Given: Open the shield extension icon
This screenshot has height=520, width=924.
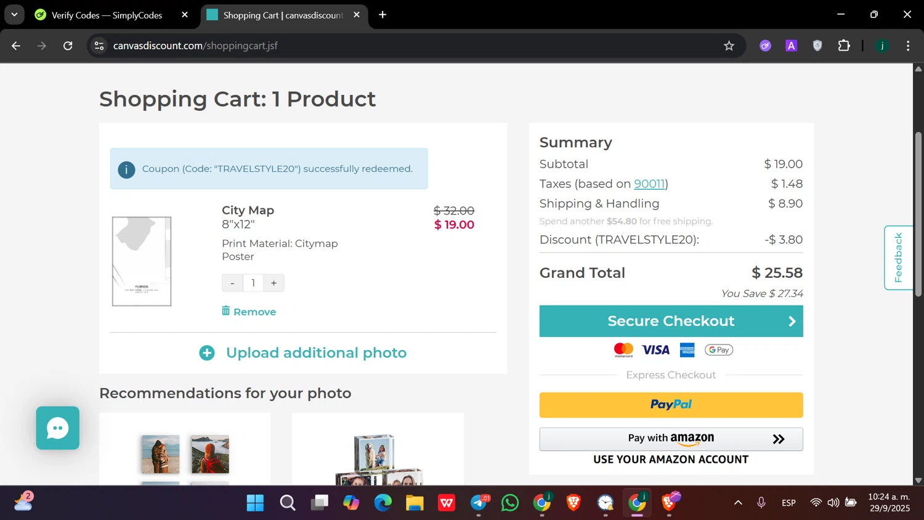Looking at the screenshot, I should click(x=817, y=46).
